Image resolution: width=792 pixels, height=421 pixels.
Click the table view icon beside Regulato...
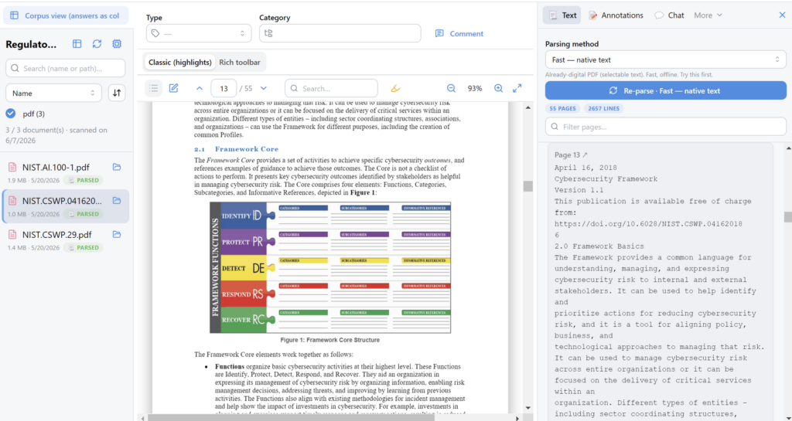[77, 44]
